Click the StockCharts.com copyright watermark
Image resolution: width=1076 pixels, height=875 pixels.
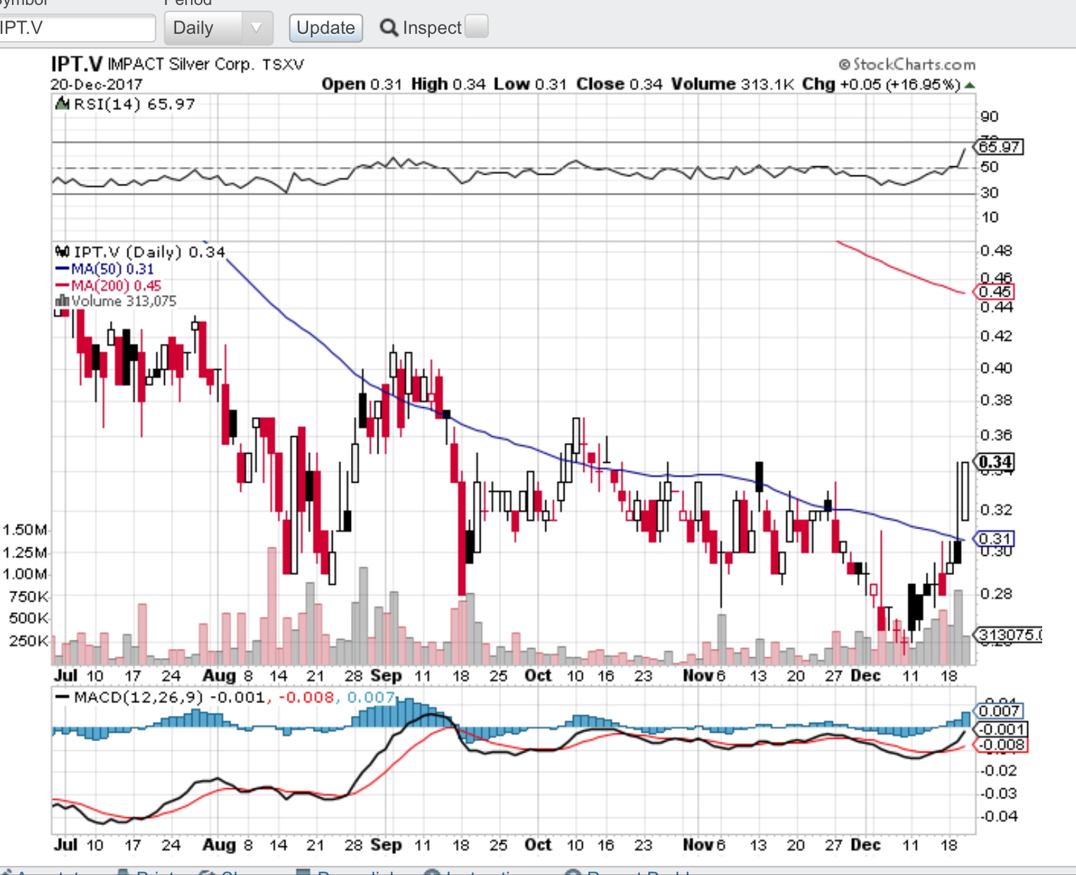907,65
